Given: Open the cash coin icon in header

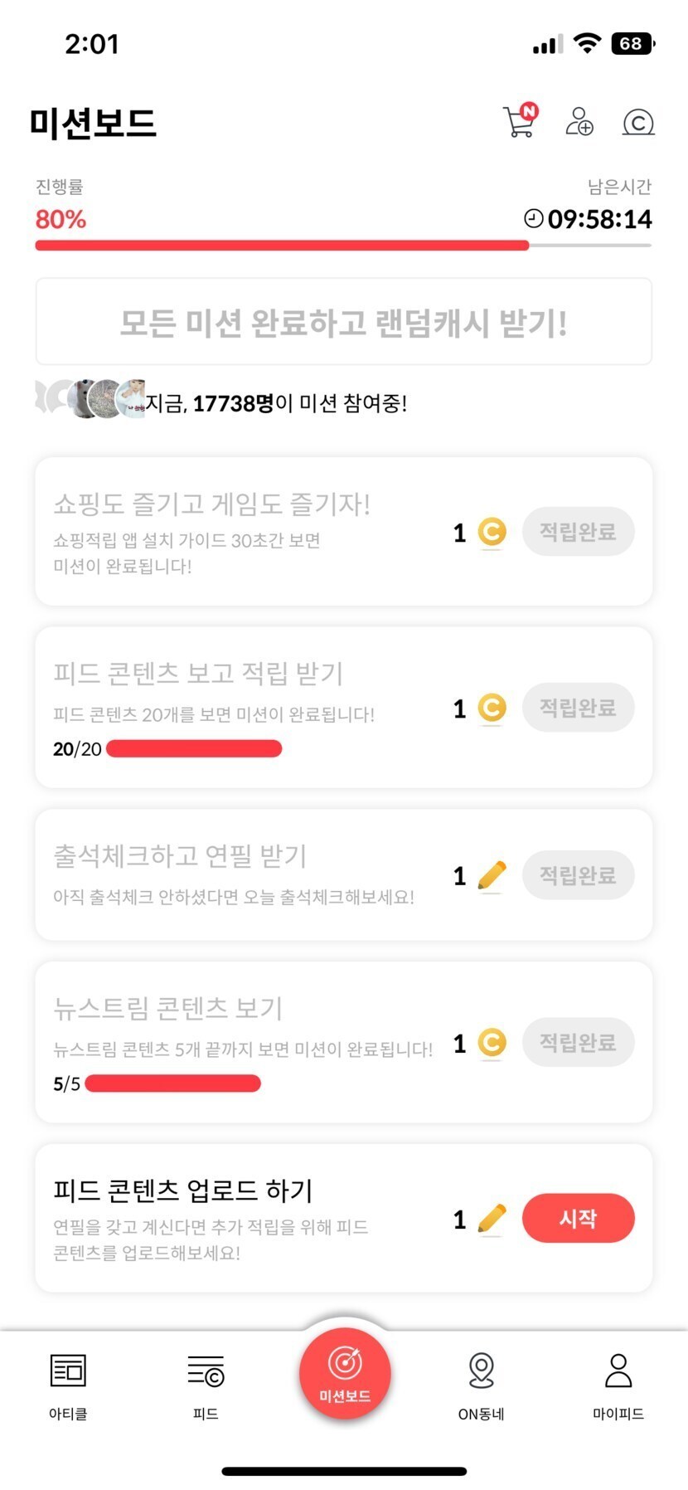Looking at the screenshot, I should coord(638,123).
